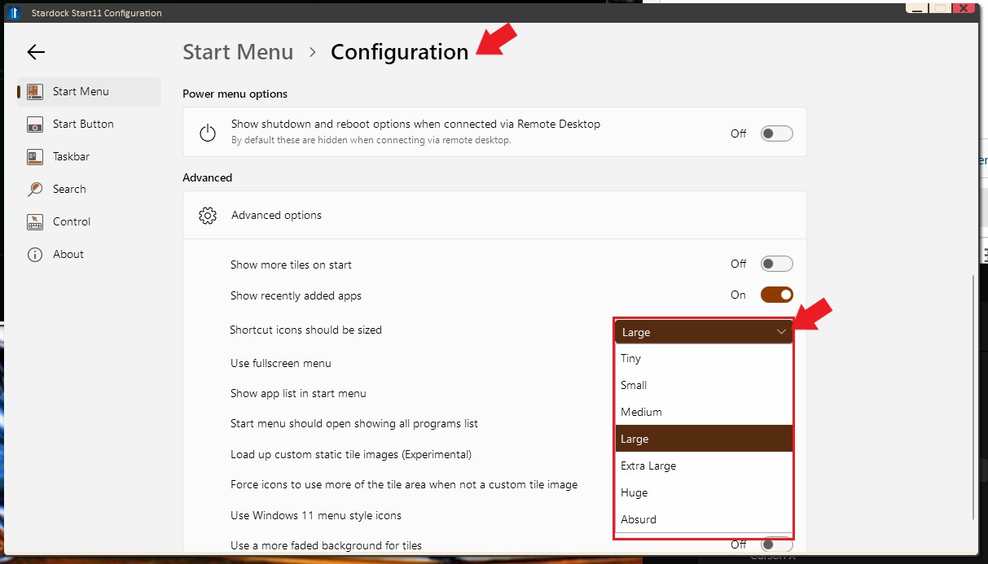Screen dimensions: 988x564
Task: Open the About sidebar section
Action: [89, 254]
